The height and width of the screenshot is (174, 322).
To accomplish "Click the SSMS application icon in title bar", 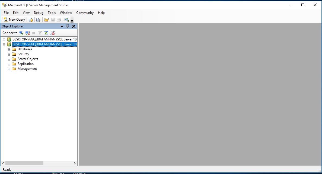I will [4, 5].
